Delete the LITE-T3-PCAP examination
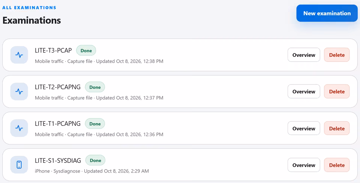Viewport: 360px width, 183px height. 337,55
